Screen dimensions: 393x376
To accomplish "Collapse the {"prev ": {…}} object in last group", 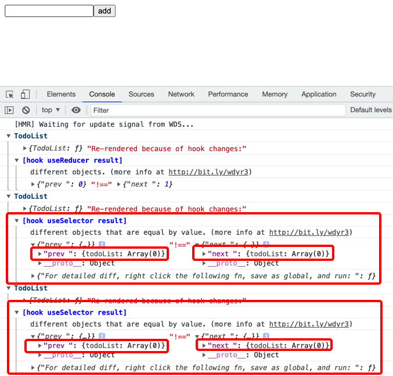I will click(33, 336).
